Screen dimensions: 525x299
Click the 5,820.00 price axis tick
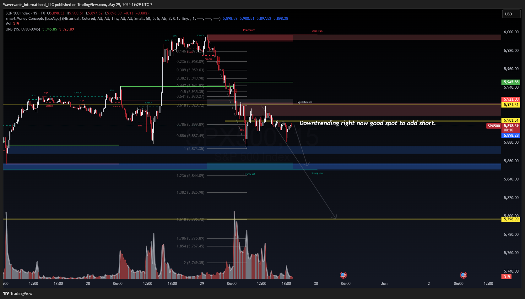pyautogui.click(x=511, y=198)
